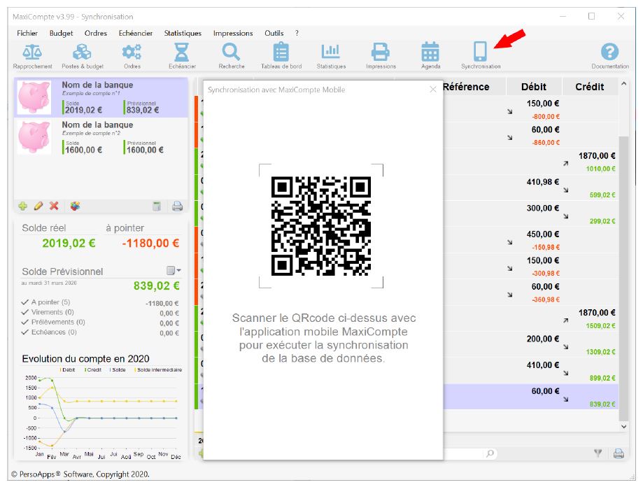Select the 410,00 € debit cell
Viewport: 643px width, 487px height.
click(543, 365)
